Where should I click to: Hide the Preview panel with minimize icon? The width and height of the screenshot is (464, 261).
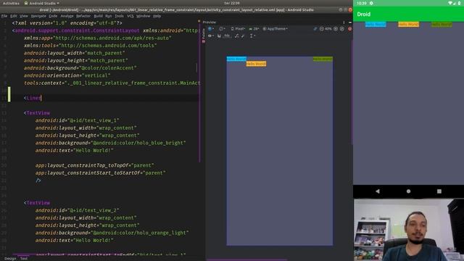coord(349,22)
